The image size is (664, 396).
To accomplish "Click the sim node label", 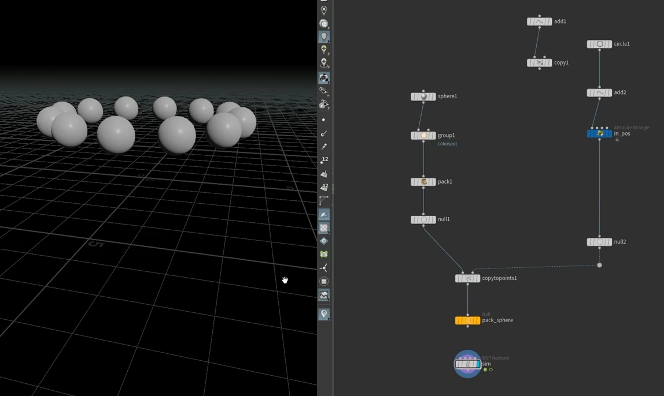I will point(486,364).
